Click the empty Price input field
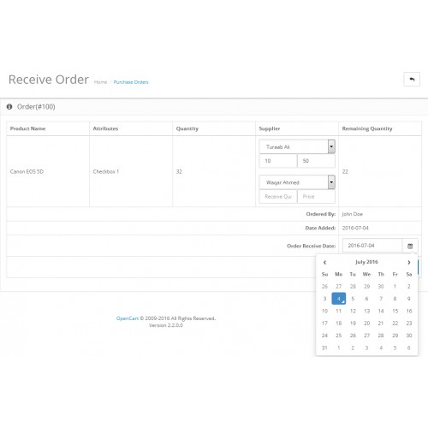This screenshot has width=428, height=428. pyautogui.click(x=316, y=197)
